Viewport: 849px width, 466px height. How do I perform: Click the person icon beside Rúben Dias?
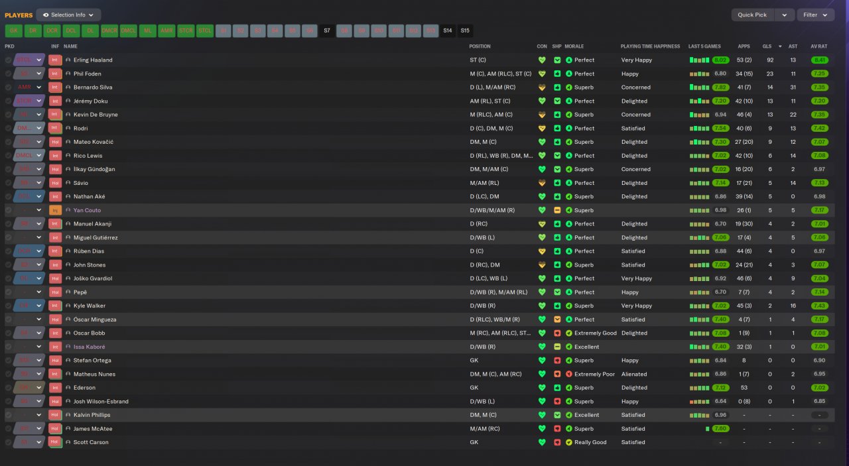(68, 251)
